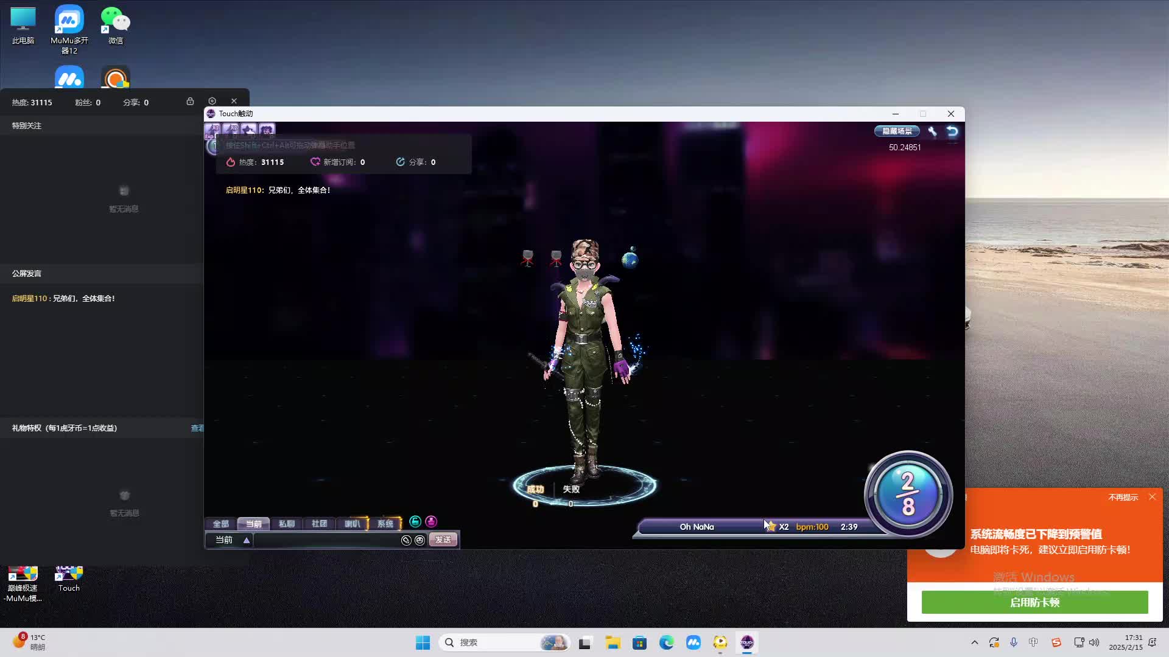The width and height of the screenshot is (1169, 657).
Task: Click the green unlock chat icon
Action: [415, 521]
